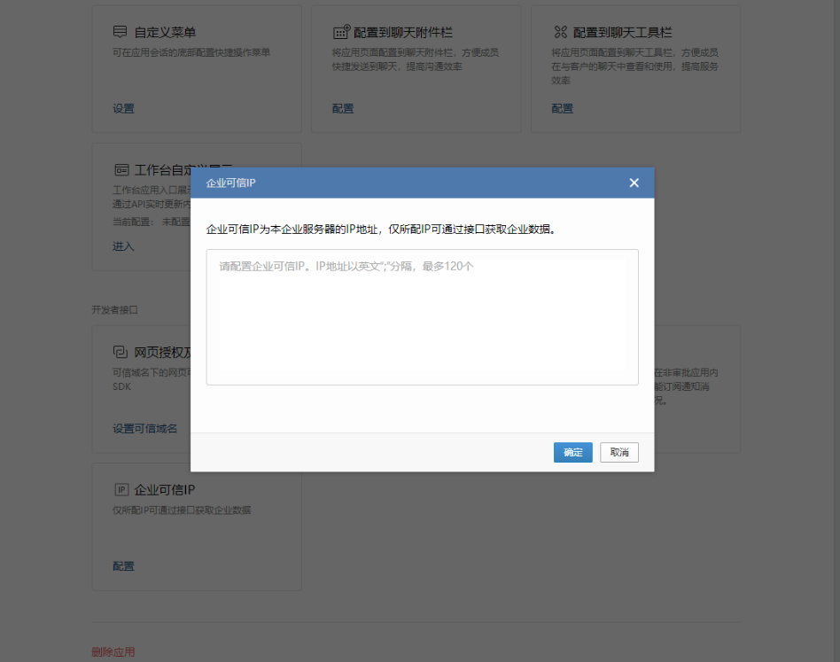The image size is (840, 662).
Task: Click the 工作台自定义展示 card icon
Action: click(x=121, y=170)
